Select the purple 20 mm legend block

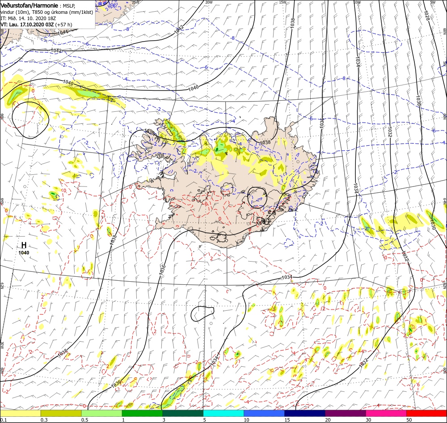click(x=345, y=413)
